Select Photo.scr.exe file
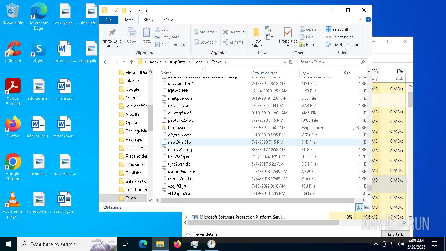 pyautogui.click(x=180, y=128)
